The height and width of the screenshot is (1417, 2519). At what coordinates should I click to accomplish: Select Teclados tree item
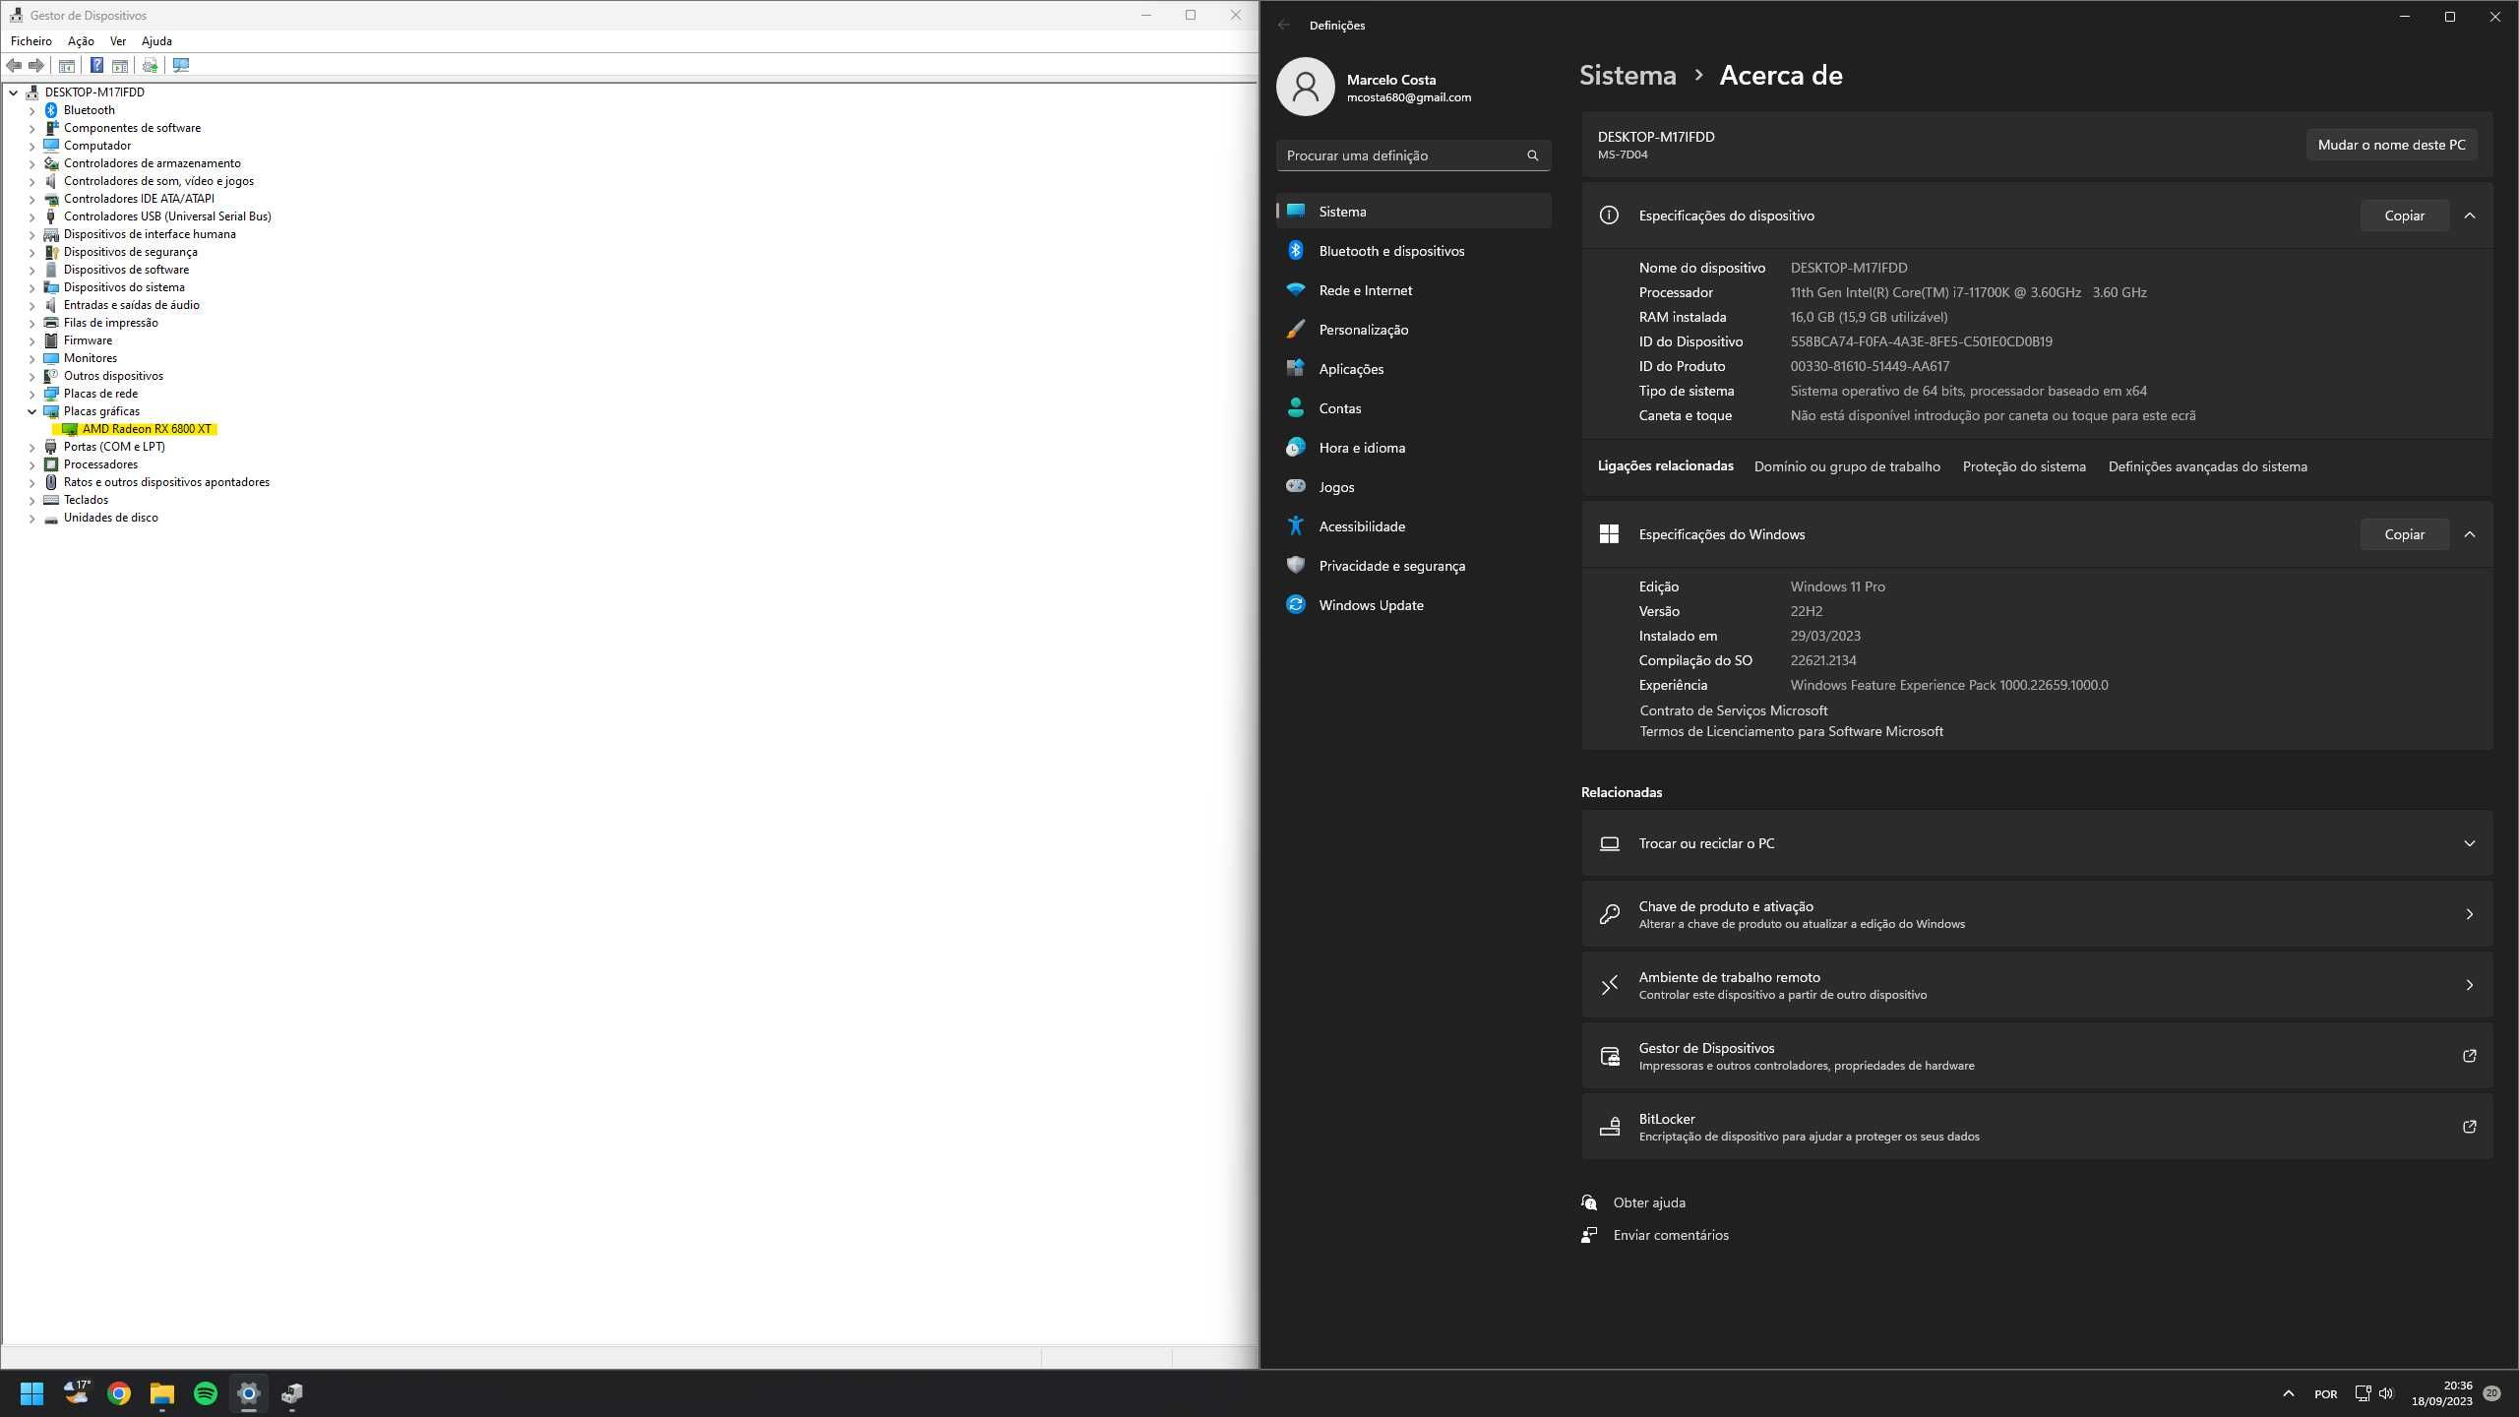(x=86, y=500)
